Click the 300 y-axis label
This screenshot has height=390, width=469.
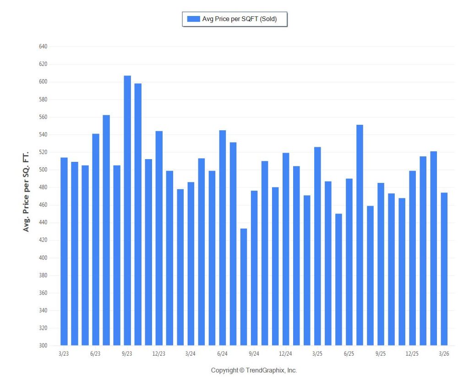[43, 346]
